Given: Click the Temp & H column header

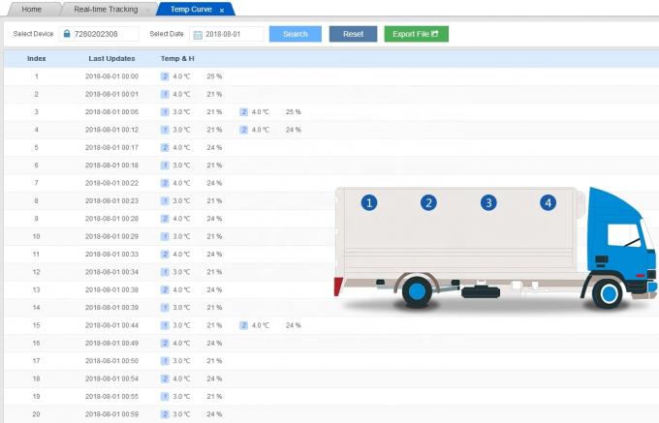Looking at the screenshot, I should (177, 58).
